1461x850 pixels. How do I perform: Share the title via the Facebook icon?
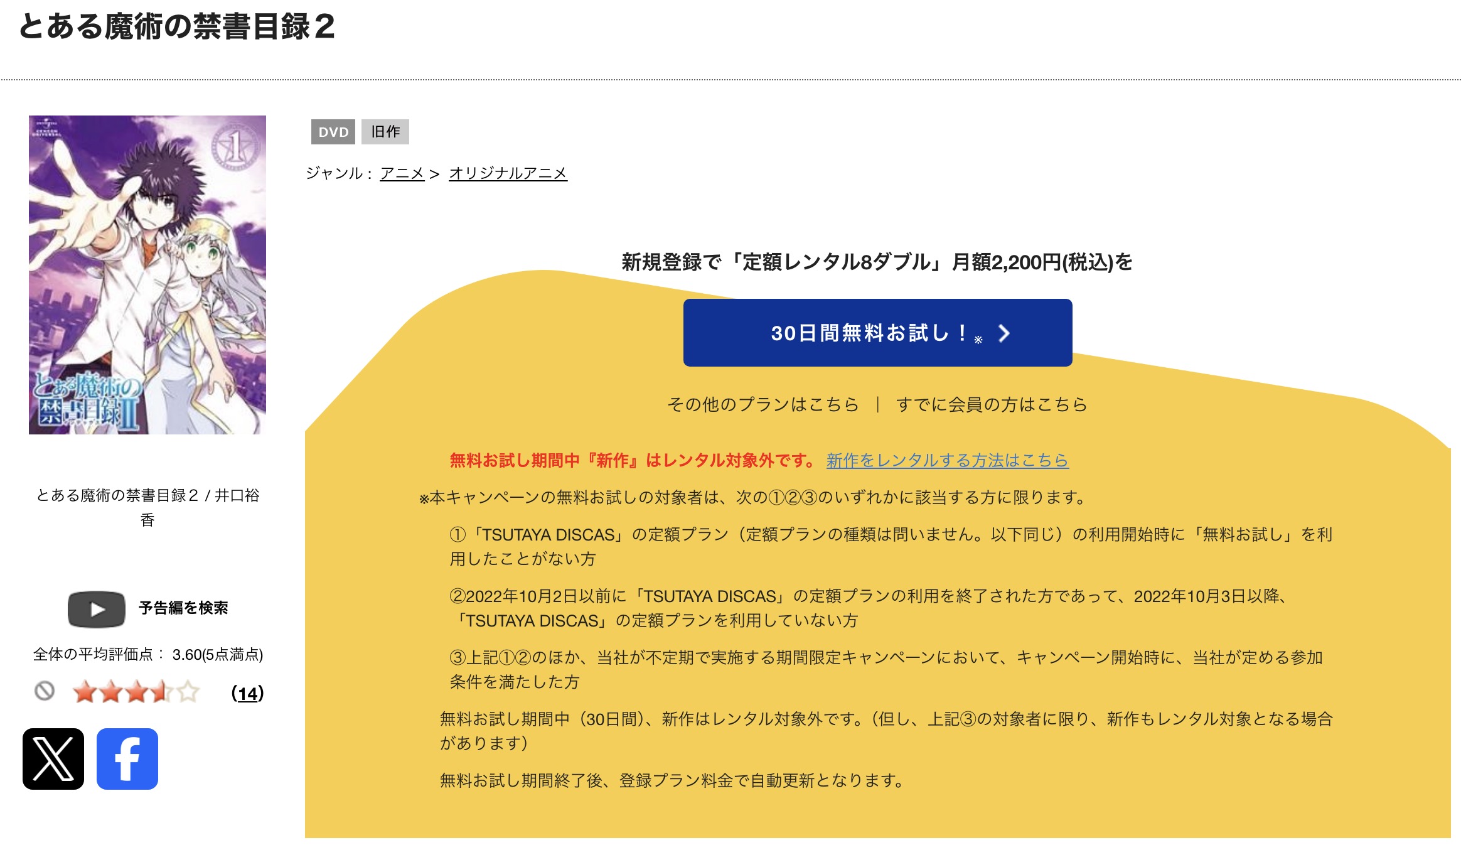pos(127,759)
